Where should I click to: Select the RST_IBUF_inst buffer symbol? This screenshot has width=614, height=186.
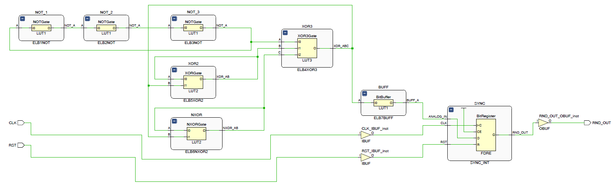[x=365, y=157]
